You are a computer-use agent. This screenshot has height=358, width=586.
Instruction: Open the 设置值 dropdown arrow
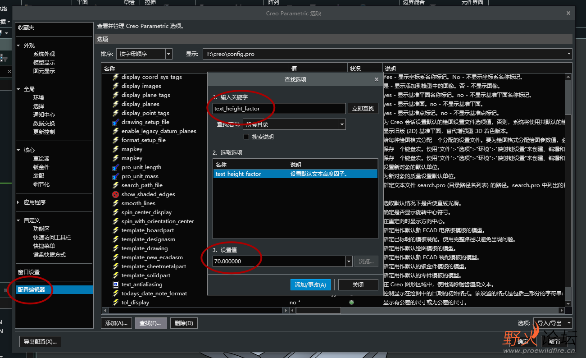(x=349, y=261)
